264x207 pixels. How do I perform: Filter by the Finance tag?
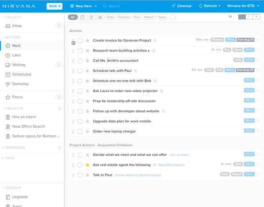point(124,17)
